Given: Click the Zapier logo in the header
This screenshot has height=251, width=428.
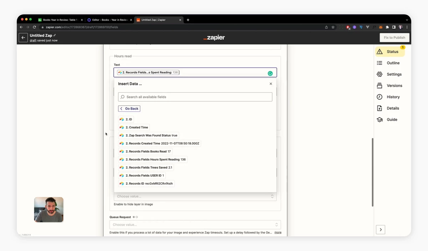Looking at the screenshot, I should point(214,37).
